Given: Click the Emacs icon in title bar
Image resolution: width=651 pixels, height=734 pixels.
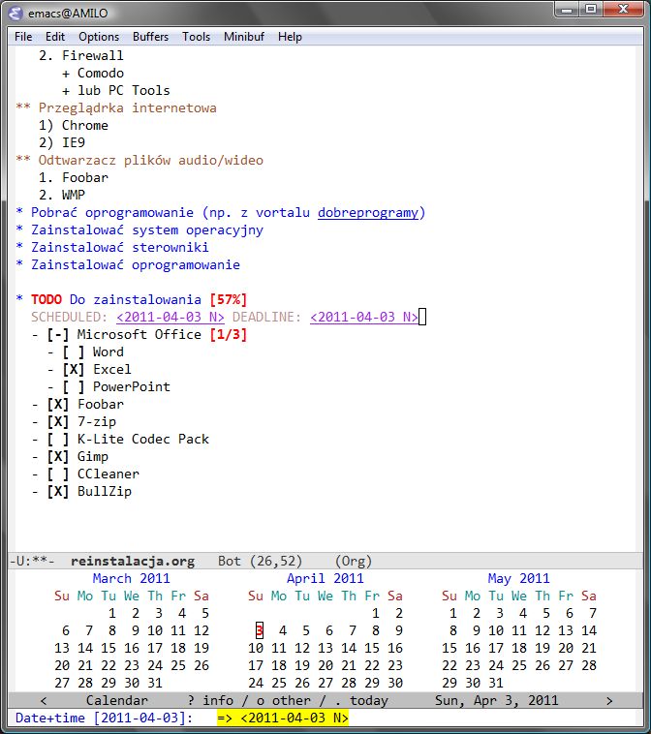Looking at the screenshot, I should tap(15, 14).
